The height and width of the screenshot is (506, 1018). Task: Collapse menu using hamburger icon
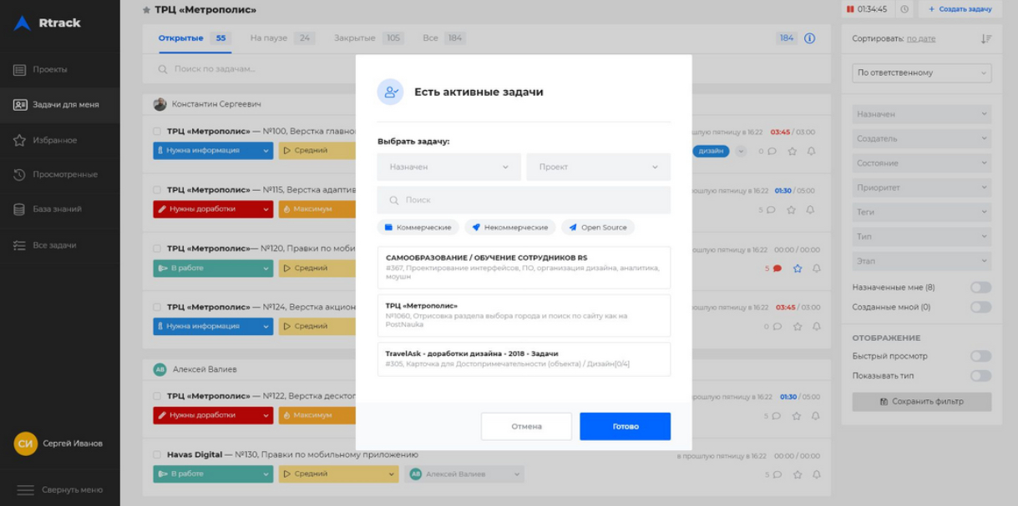click(26, 490)
